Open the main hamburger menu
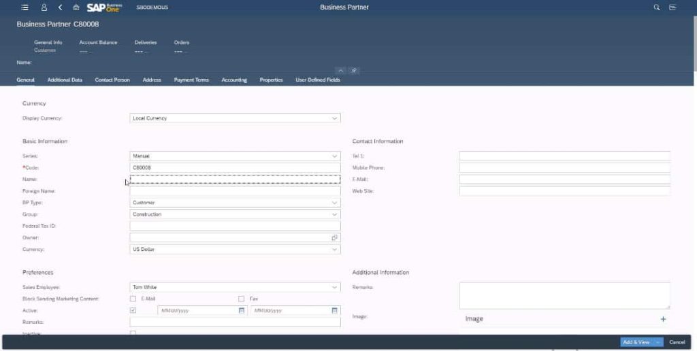The height and width of the screenshot is (351, 697). point(25,7)
